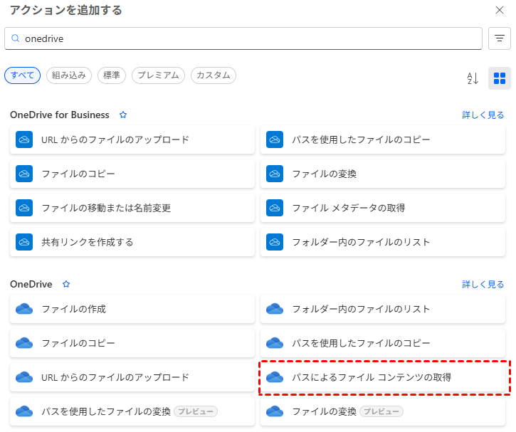Viewport: 516px width, 432px height.
Task: Close the アクションを追加する panel
Action: tap(499, 10)
